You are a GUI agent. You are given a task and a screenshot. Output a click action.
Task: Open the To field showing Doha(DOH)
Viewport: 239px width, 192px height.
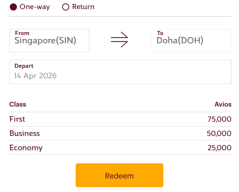click(x=191, y=41)
